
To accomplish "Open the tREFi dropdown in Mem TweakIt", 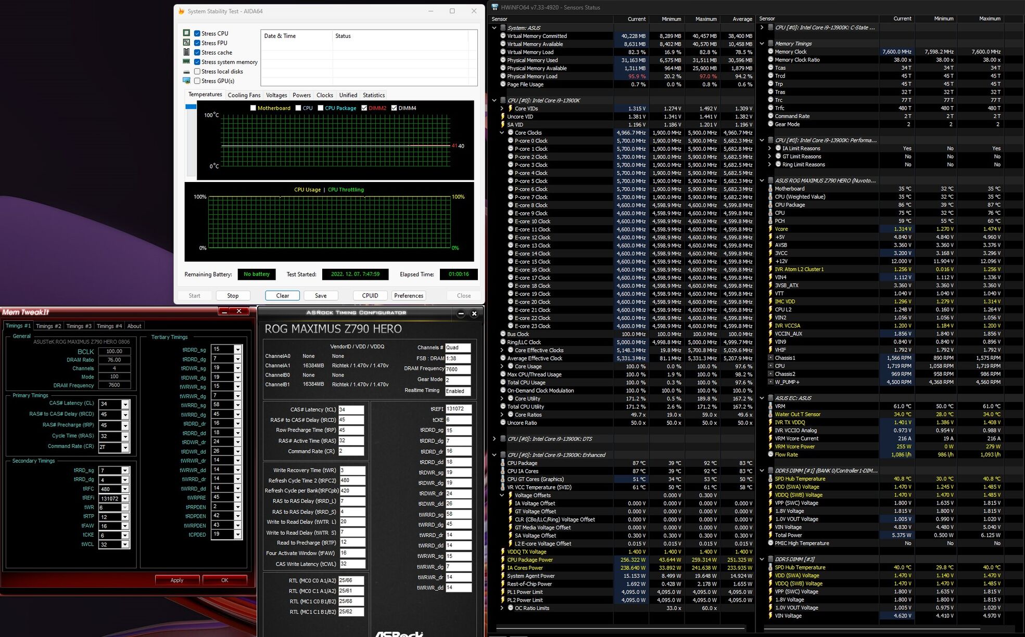I will 125,498.
